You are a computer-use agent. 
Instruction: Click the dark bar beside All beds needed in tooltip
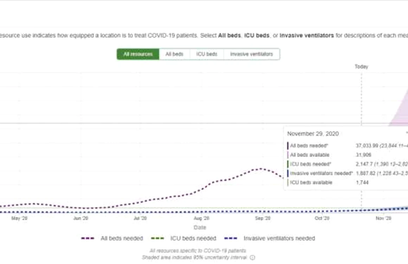click(x=288, y=146)
